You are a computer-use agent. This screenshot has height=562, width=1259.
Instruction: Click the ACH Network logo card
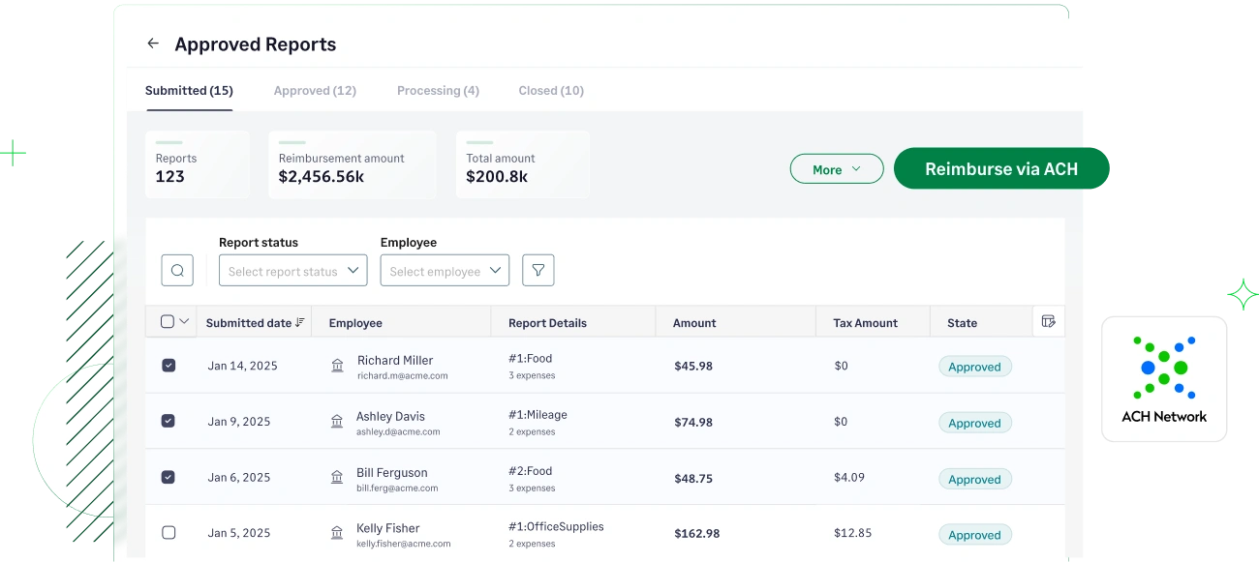(1164, 379)
